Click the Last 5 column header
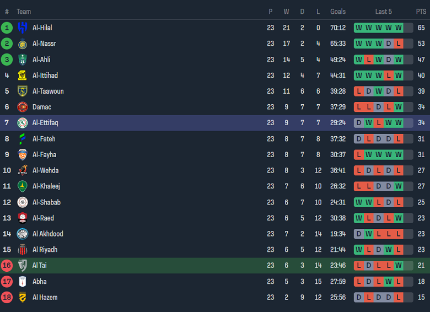Viewport: 430px width, 312px height. [383, 12]
